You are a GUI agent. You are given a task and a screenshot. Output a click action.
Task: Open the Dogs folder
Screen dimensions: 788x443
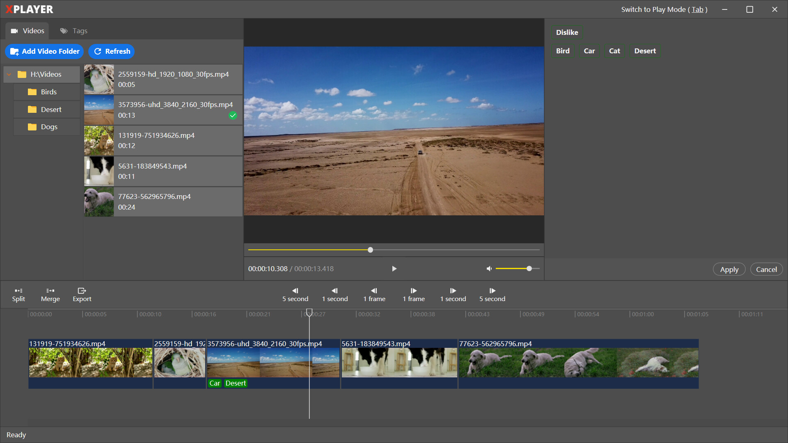point(49,127)
